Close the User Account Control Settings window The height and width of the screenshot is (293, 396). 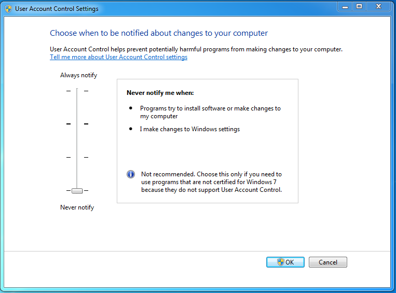click(x=378, y=7)
